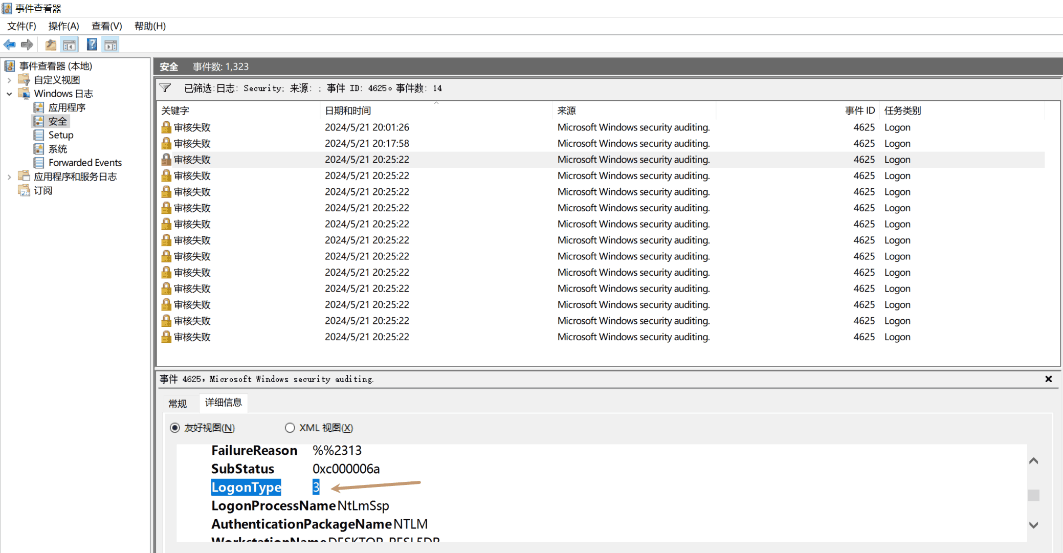Expand the 自定义视图 tree node
This screenshot has width=1063, height=553.
pos(9,80)
